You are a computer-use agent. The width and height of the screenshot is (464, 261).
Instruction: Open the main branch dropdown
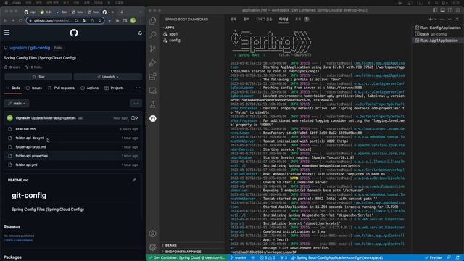[17, 103]
